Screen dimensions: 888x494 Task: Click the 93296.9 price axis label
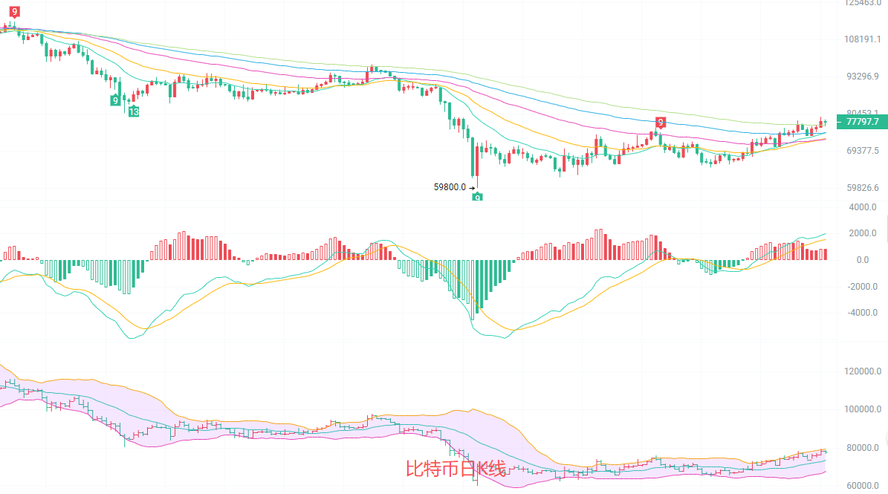[862, 77]
